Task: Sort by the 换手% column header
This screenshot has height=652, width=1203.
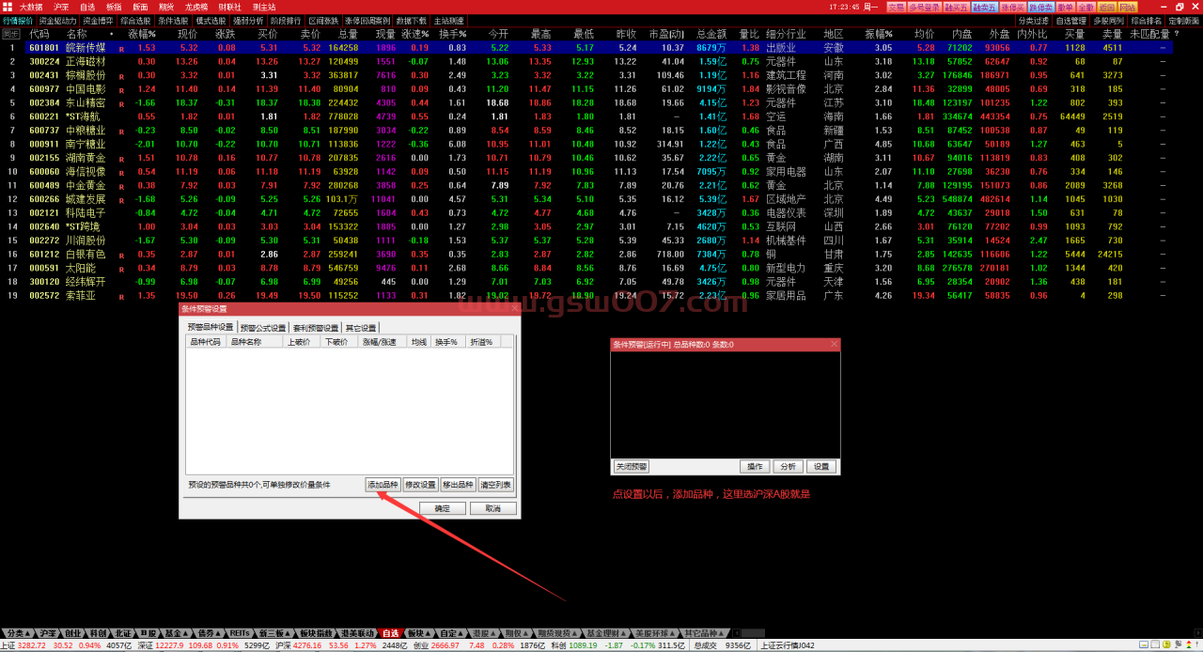Action: coord(452,34)
